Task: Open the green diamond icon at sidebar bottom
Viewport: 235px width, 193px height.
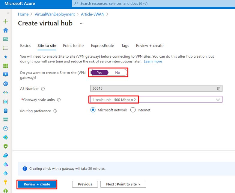Action: pyautogui.click(x=5, y=191)
